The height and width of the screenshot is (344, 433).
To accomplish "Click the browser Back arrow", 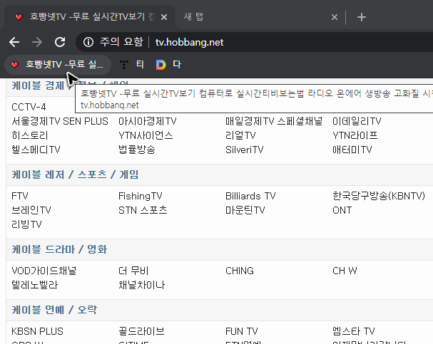I will tap(14, 42).
